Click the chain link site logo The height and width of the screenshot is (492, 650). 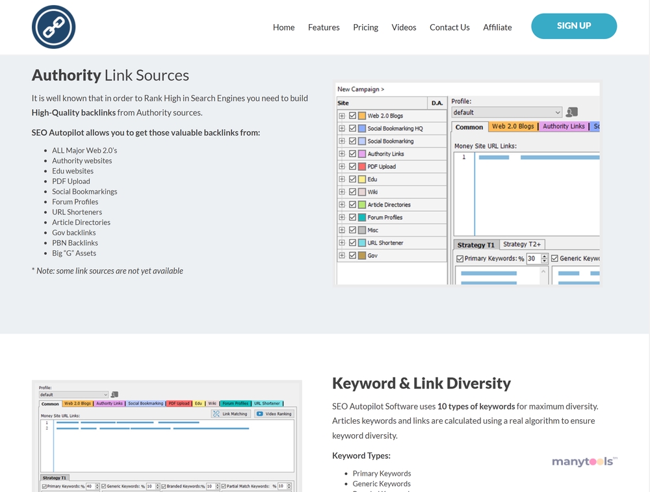click(53, 27)
